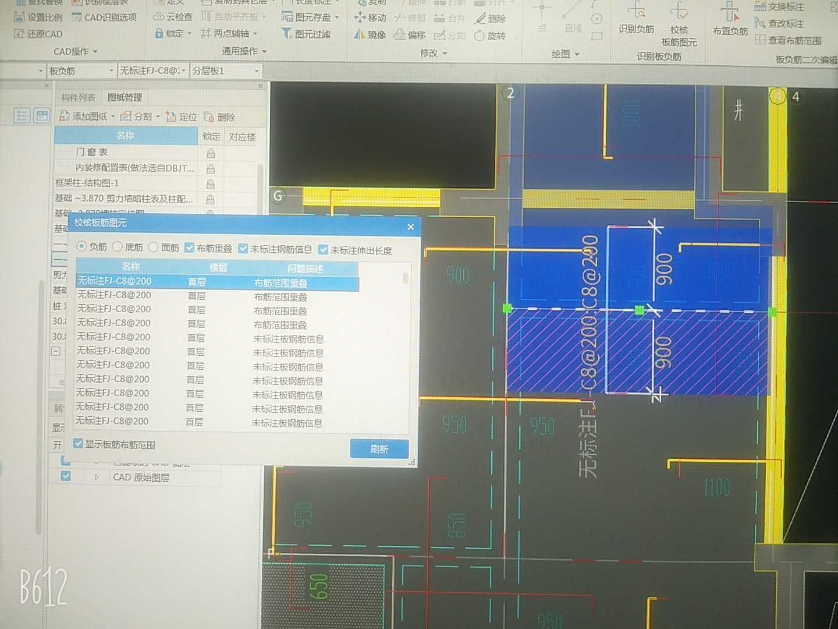Image resolution: width=838 pixels, height=629 pixels.
Task: Select the 直线 line drawing tool
Action: [573, 17]
